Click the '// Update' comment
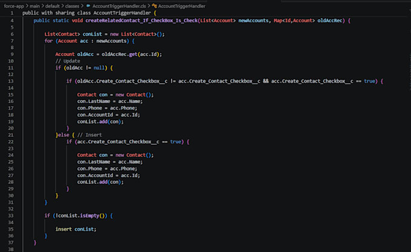The width and height of the screenshot is (411, 252). [68, 61]
